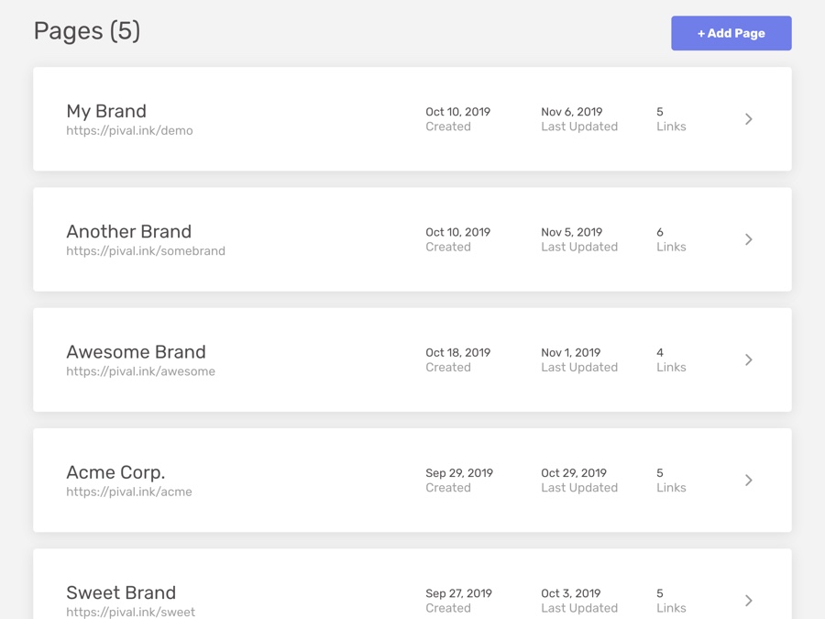Viewport: 825px width, 619px height.
Task: Open Acme Corp. chevron arrow
Action: pos(748,481)
